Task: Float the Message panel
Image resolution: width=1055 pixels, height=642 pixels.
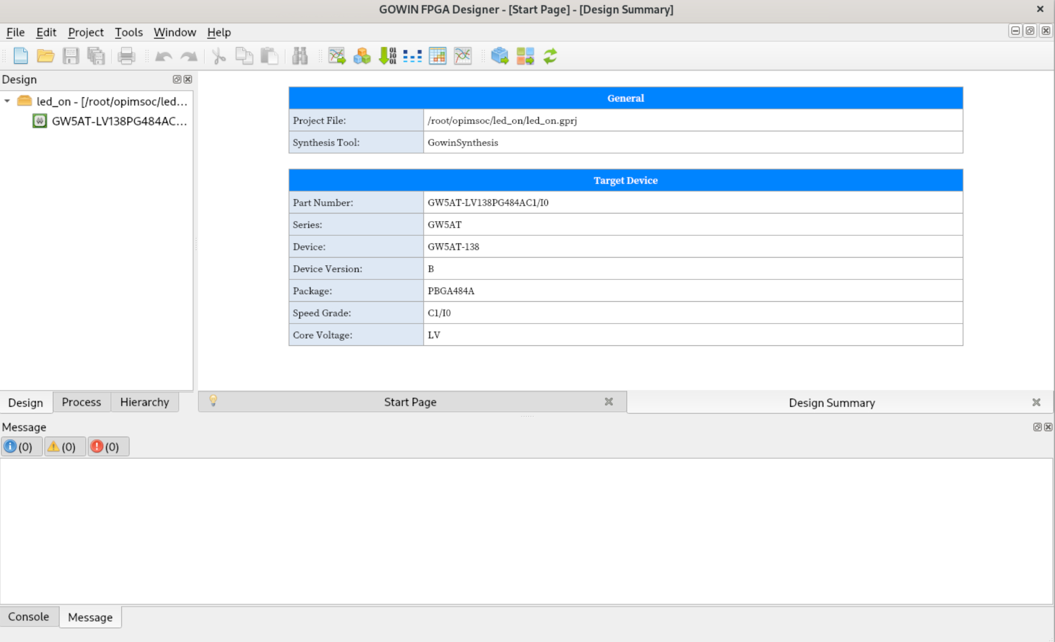Action: click(1037, 427)
